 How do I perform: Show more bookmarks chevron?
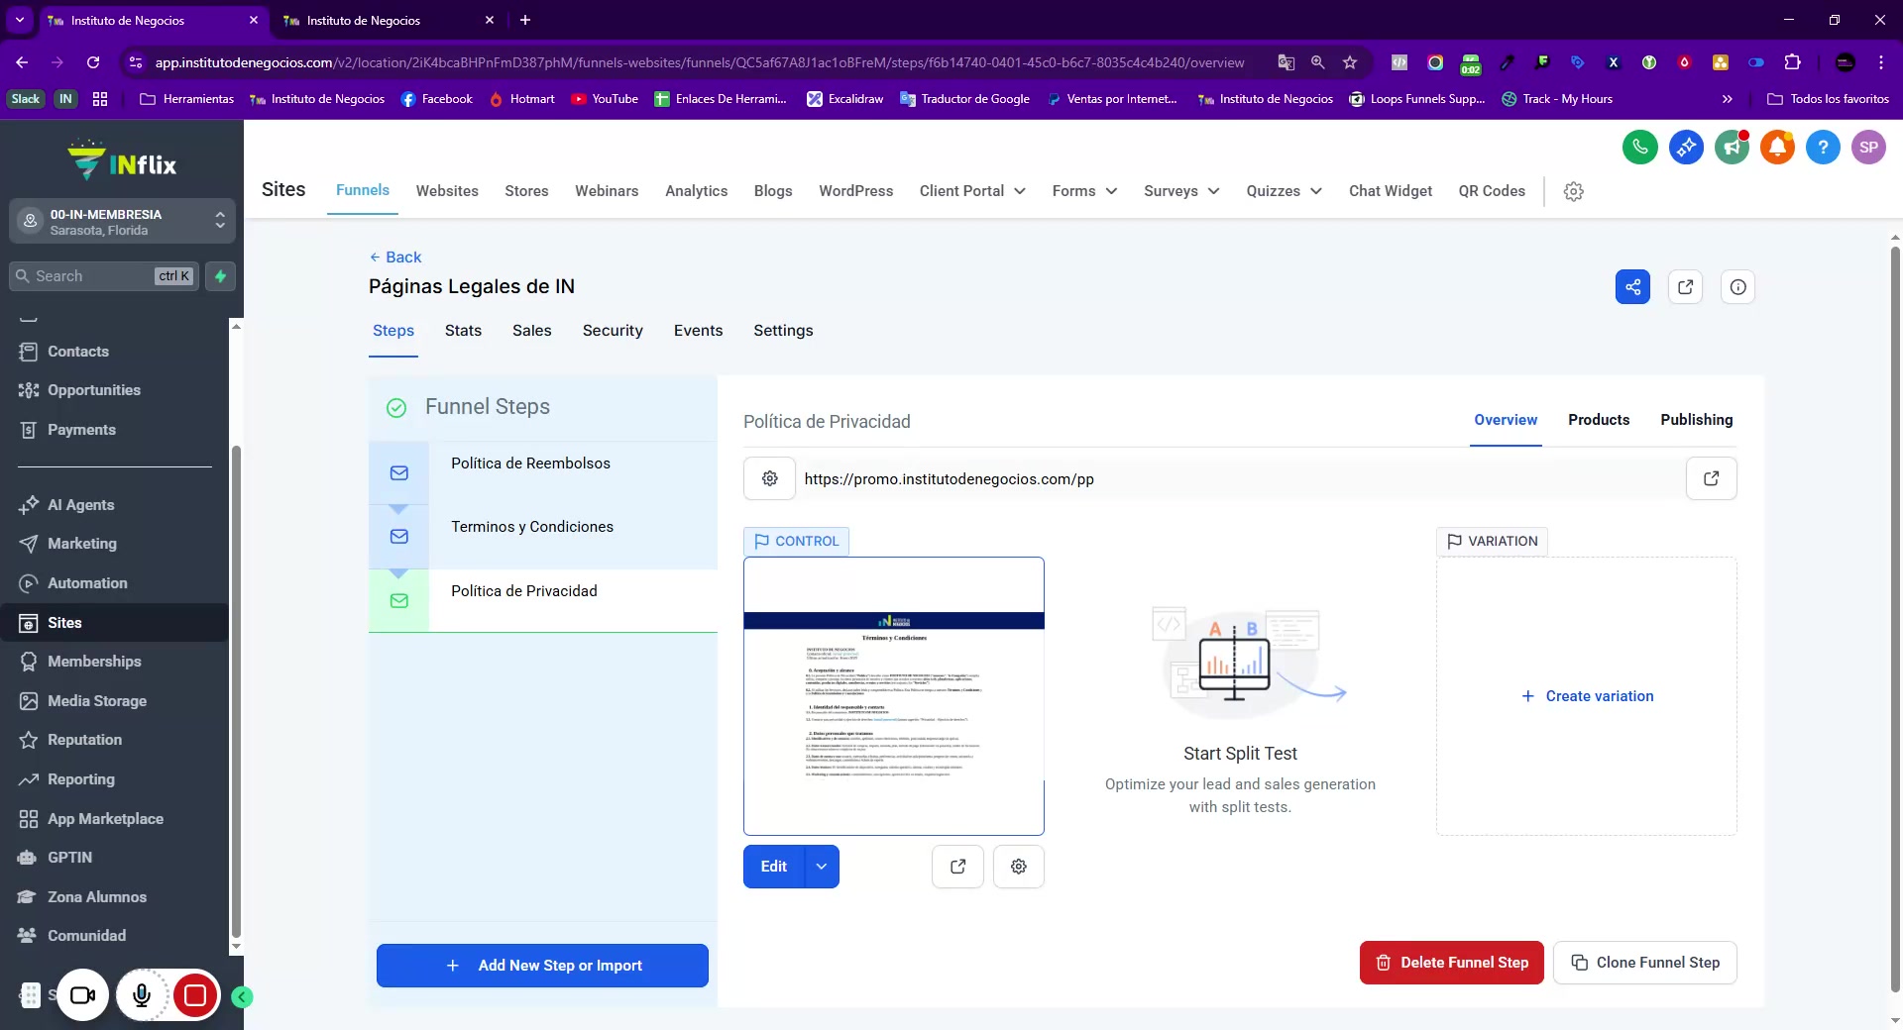click(x=1728, y=99)
